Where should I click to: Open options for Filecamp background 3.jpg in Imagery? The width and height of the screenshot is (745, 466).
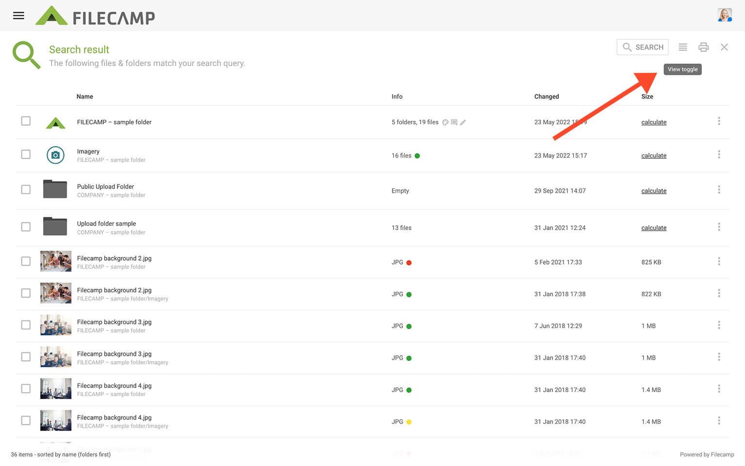point(719,357)
